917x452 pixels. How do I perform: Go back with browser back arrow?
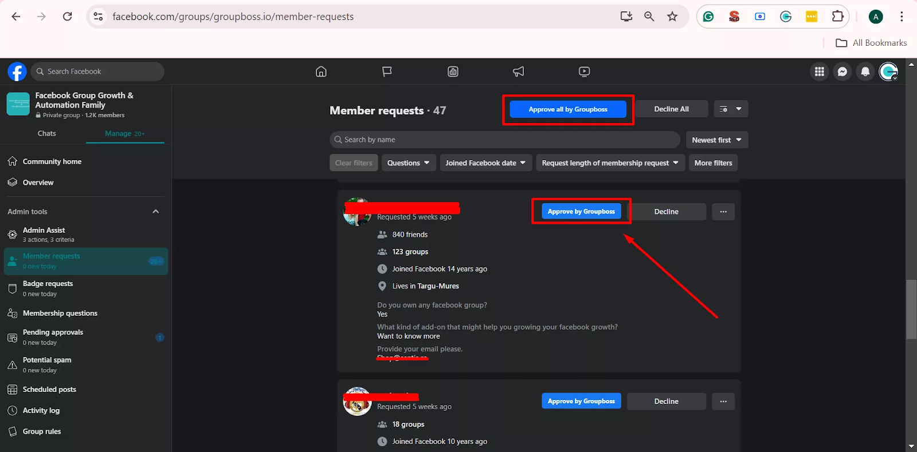pyautogui.click(x=16, y=17)
